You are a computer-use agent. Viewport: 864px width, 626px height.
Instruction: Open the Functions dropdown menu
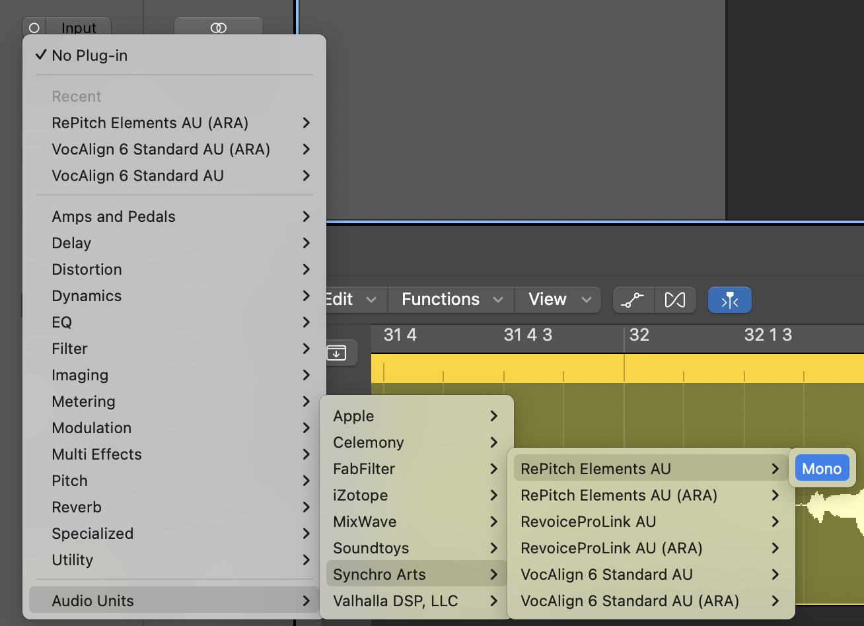(450, 300)
